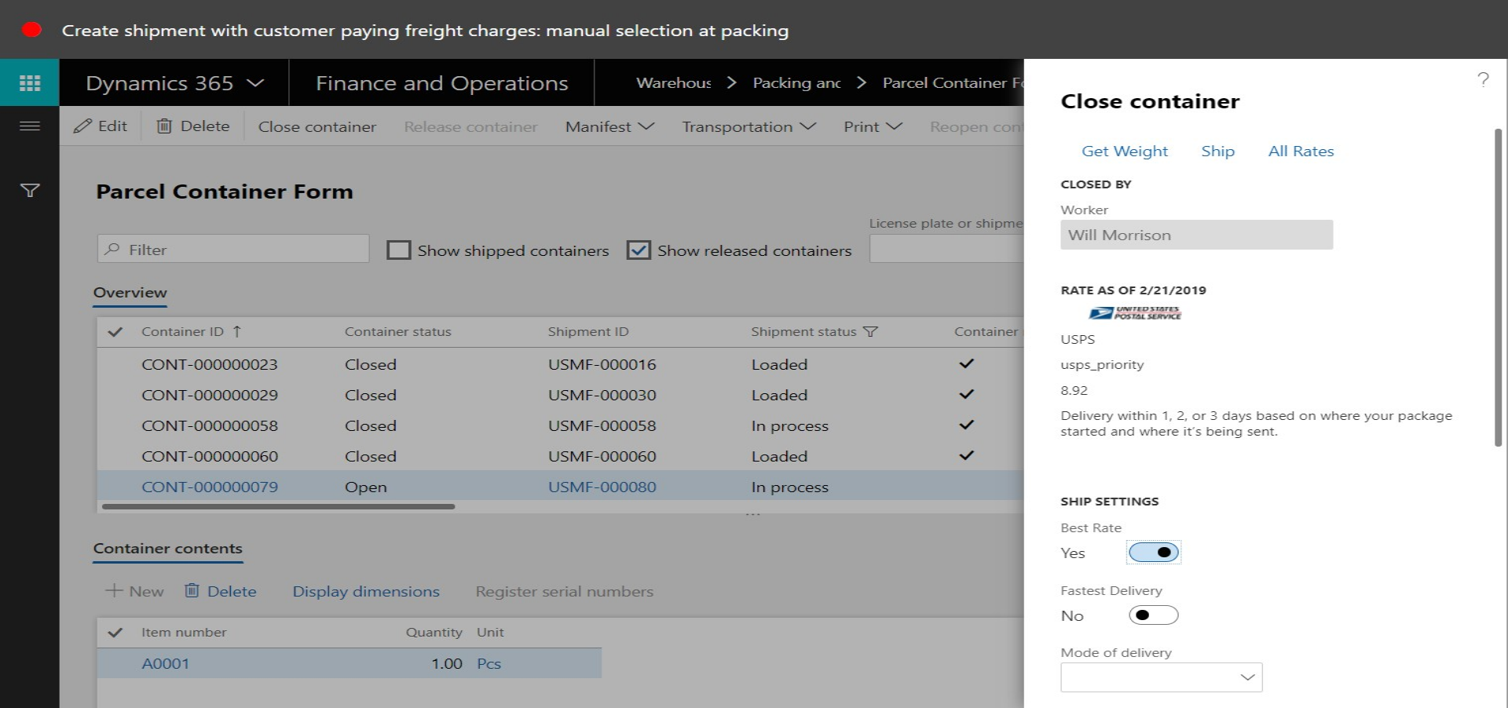
Task: Click the help question mark icon
Action: click(1483, 79)
